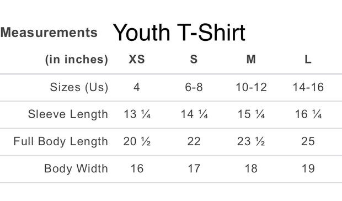This screenshot has height=201, width=342.
Task: Click the 20 ½ body length cell
Action: click(137, 141)
